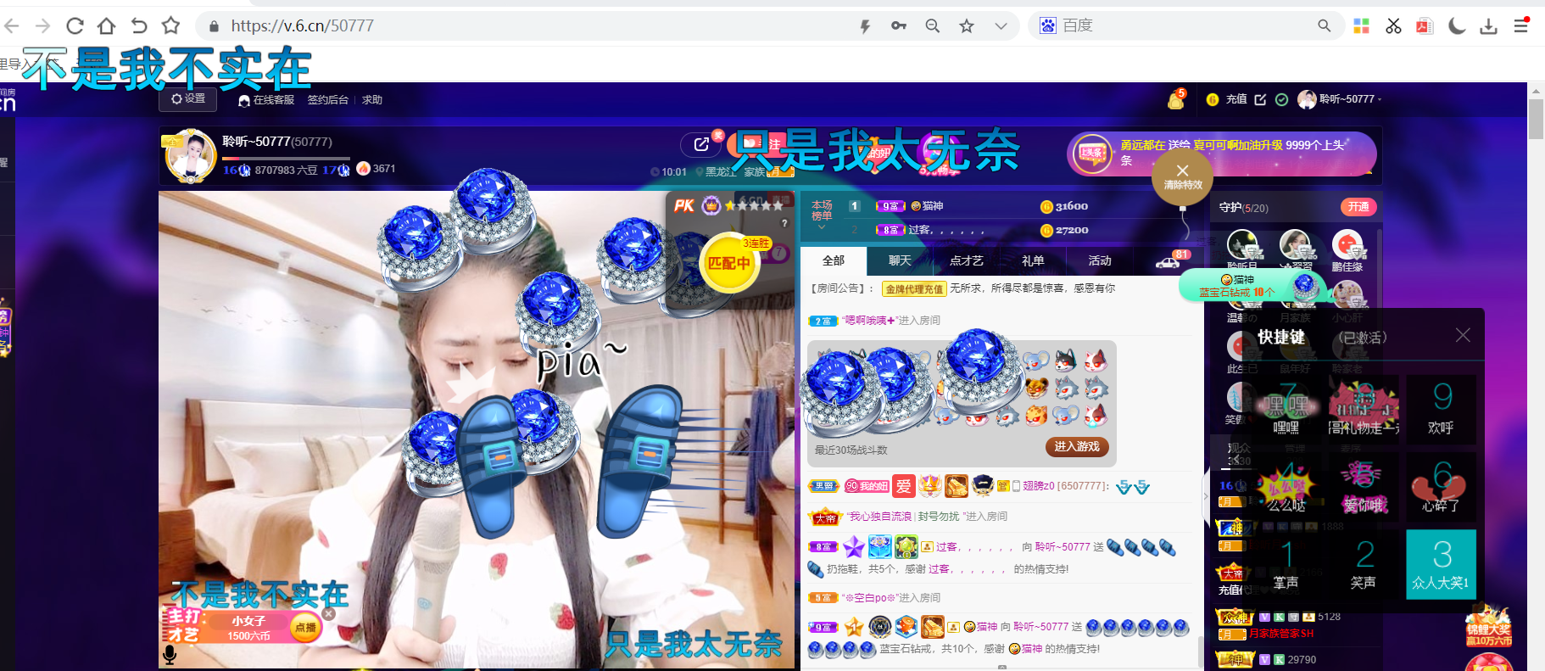The image size is (1545, 671).
Task: Switch to the 点才艺 tab
Action: 966,260
